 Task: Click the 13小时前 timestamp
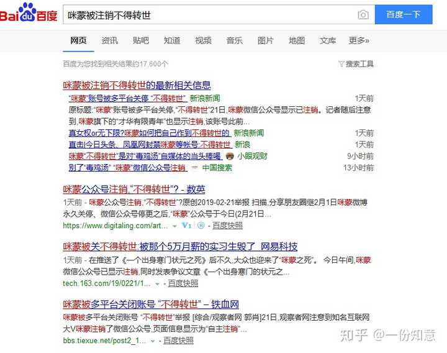(358, 168)
